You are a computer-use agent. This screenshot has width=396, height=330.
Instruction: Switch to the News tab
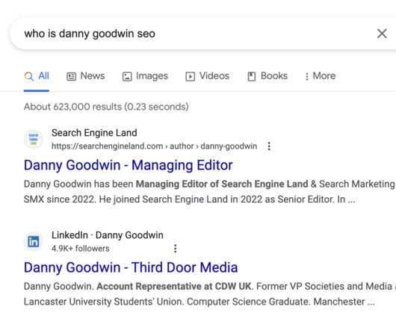click(86, 76)
